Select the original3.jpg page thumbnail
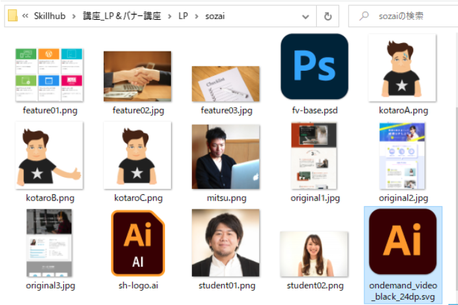The height and width of the screenshot is (305, 458). (x=49, y=243)
